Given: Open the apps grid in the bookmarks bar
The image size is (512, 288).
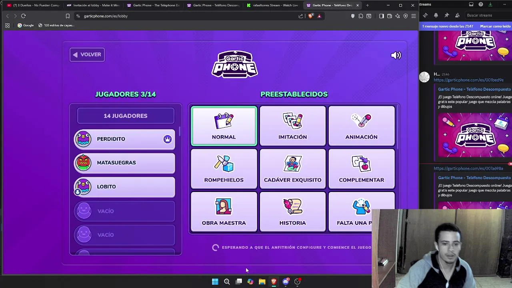Looking at the screenshot, I should click(x=7, y=25).
